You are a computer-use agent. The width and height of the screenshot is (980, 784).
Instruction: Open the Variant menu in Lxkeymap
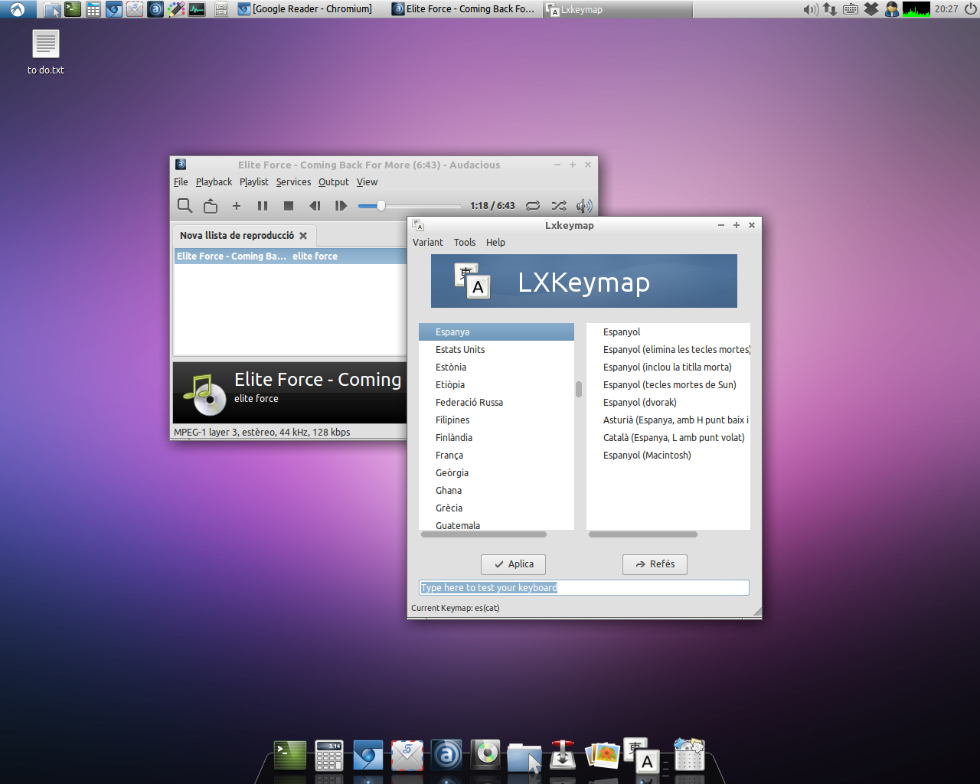pos(427,242)
